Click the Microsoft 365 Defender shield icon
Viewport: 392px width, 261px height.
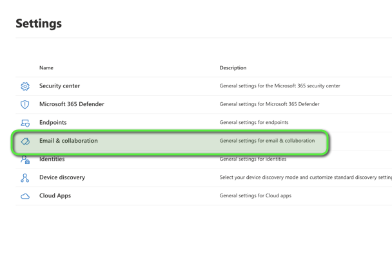pos(25,104)
